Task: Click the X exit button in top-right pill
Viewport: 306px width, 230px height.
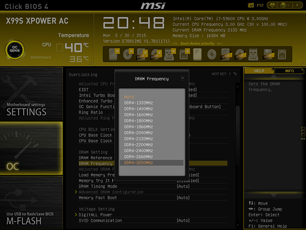Action: tap(297, 5)
